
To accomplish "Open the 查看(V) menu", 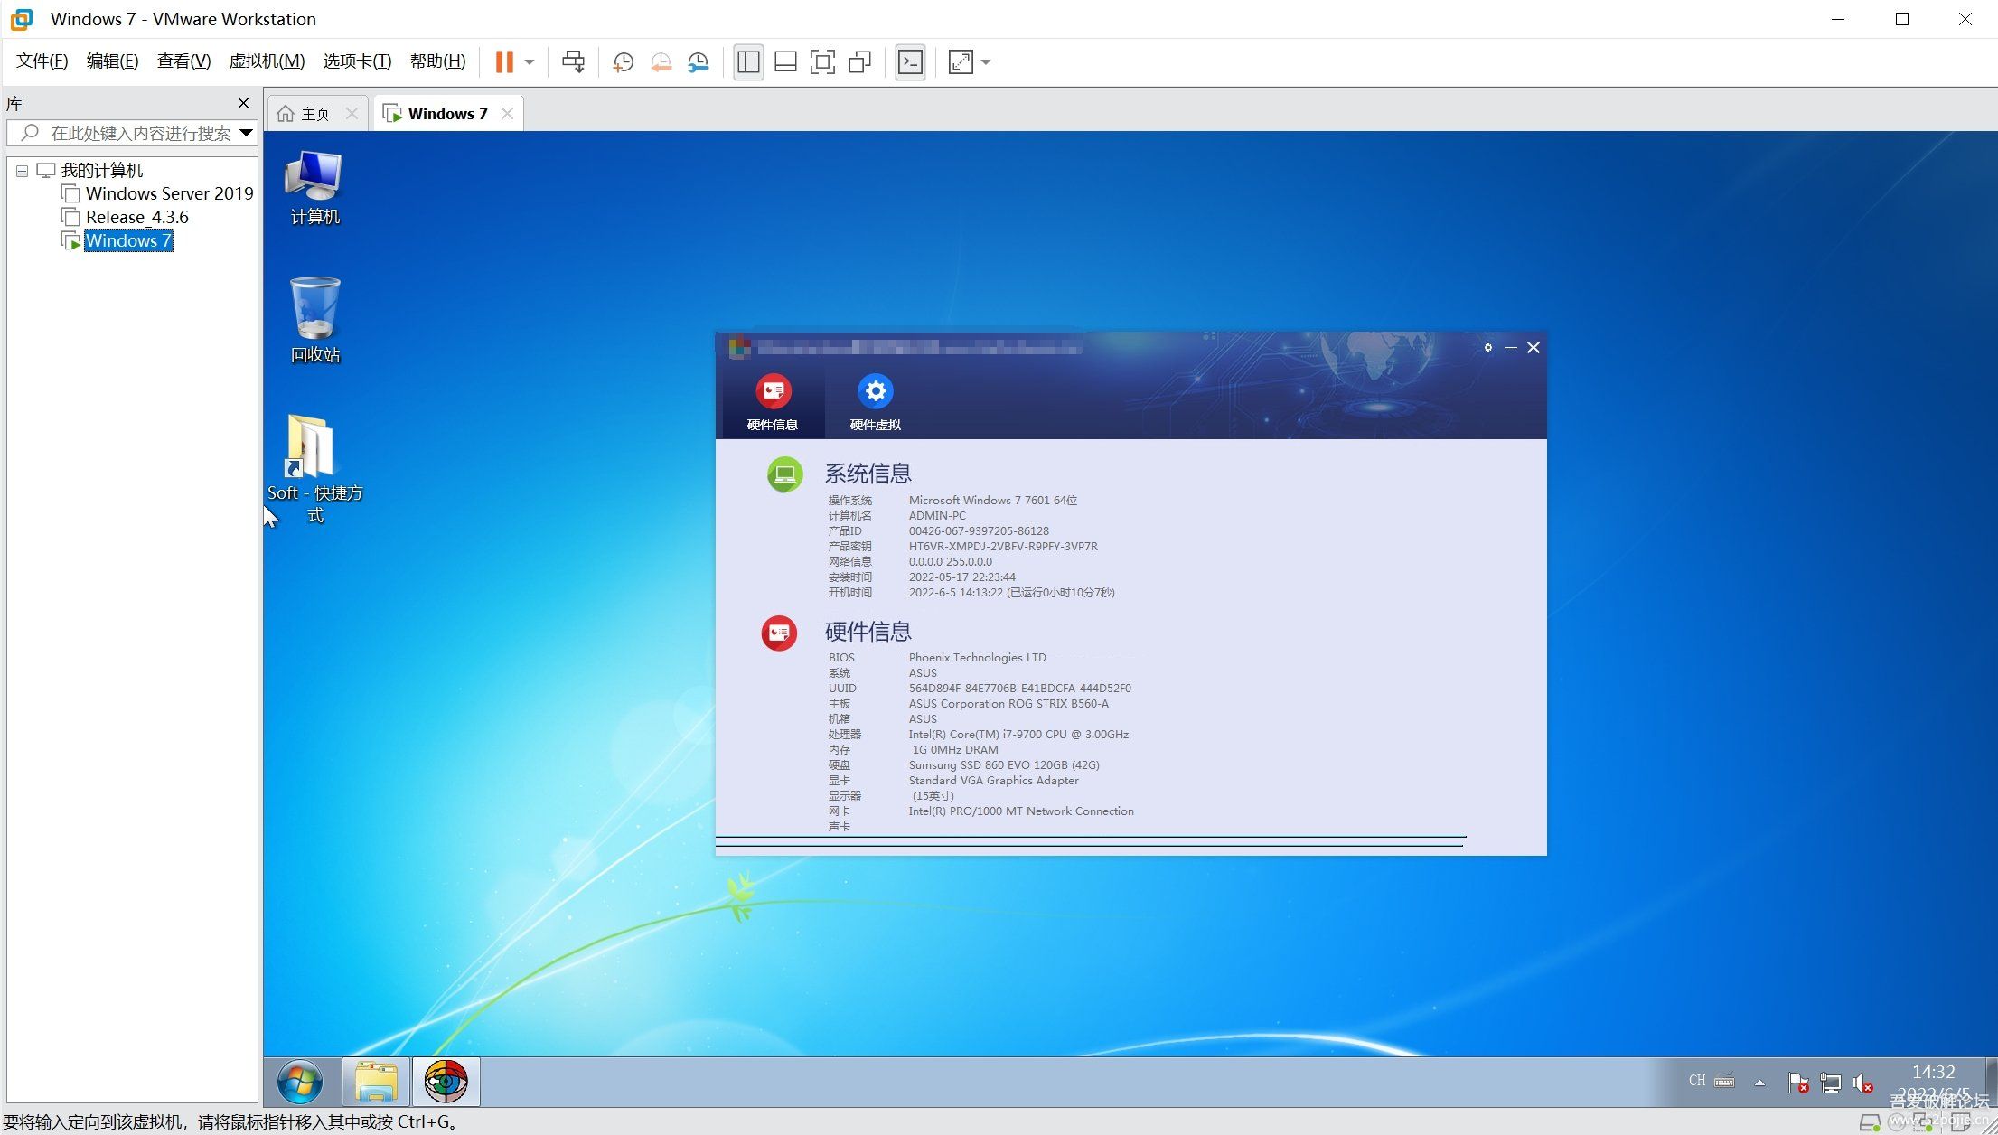I will tap(183, 61).
